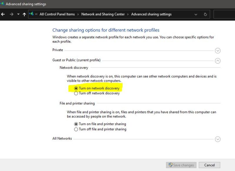The image size is (235, 171).
Task: Click the Advanced sharing settings title bar icon
Action: (3, 4)
